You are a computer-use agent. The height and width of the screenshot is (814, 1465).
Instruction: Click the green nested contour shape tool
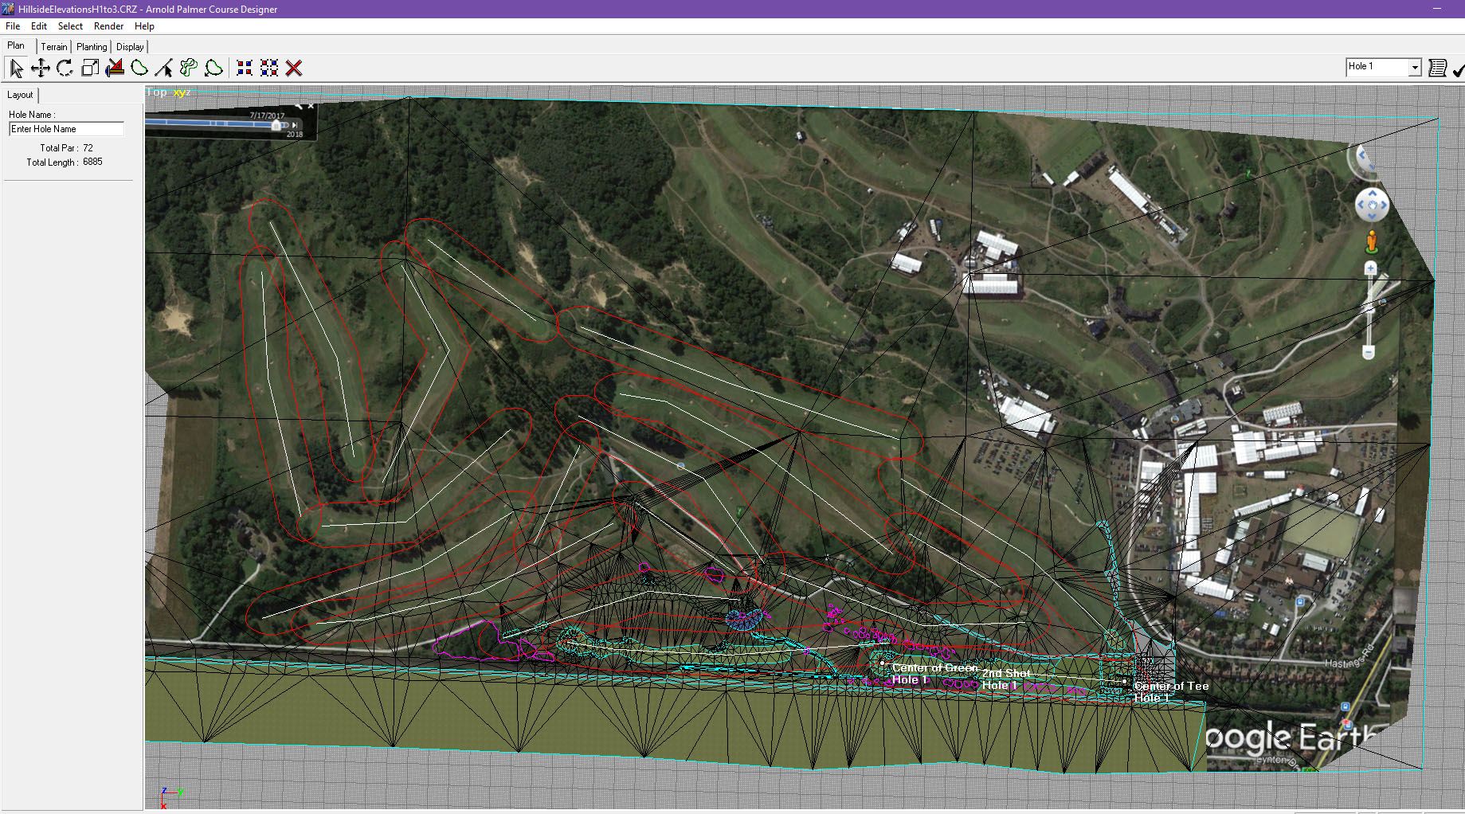pos(189,68)
